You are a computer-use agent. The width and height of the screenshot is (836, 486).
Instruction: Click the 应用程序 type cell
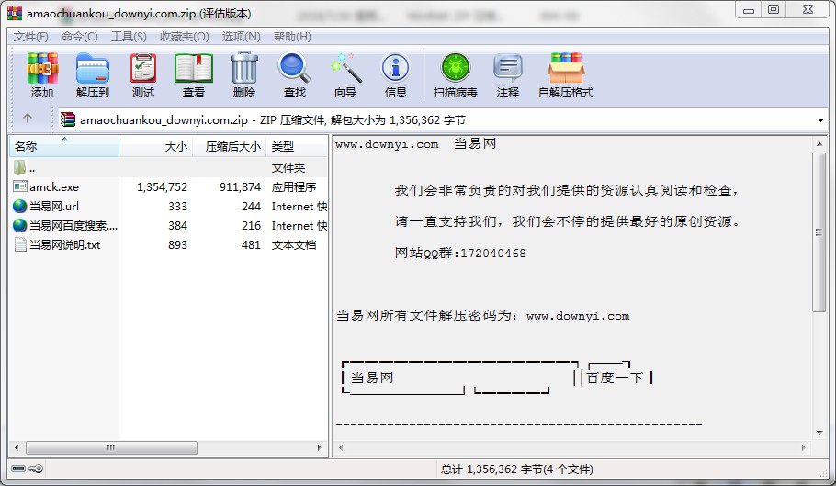click(x=294, y=187)
